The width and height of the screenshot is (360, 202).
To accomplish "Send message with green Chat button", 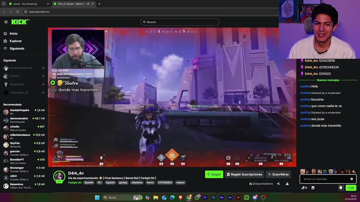I will click(351, 188).
